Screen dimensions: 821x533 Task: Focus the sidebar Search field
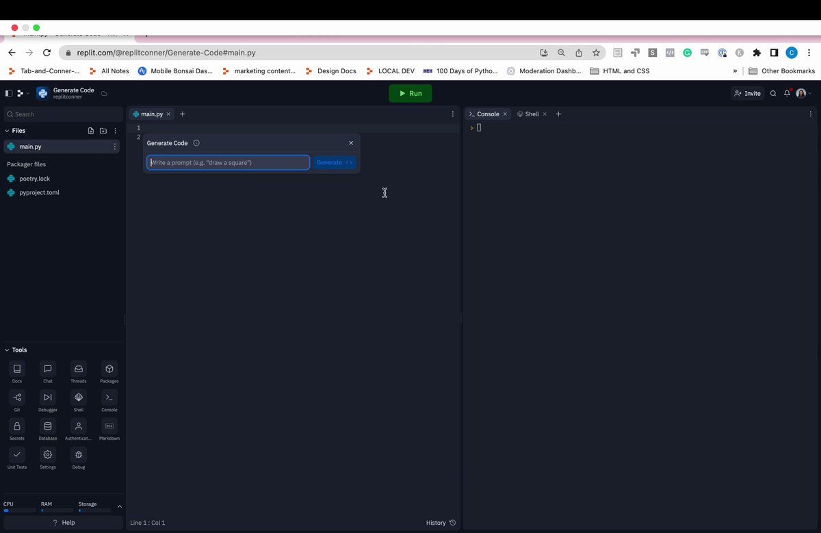(64, 114)
